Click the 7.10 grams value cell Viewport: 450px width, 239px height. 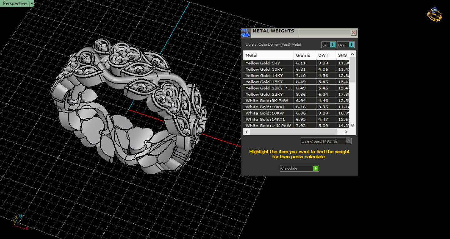305,76
